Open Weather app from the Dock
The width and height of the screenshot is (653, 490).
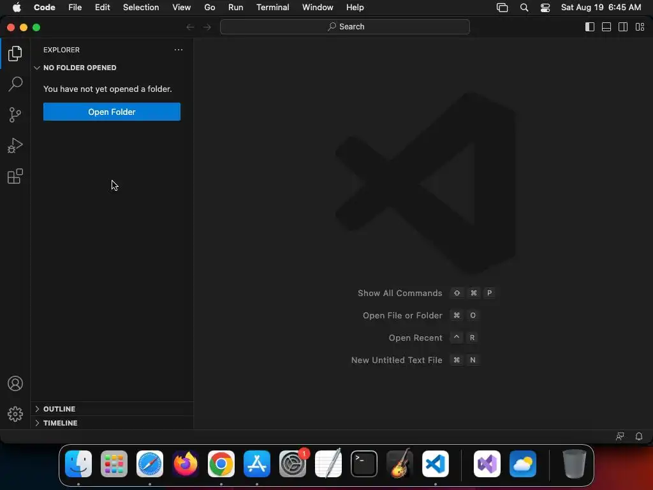pos(523,464)
